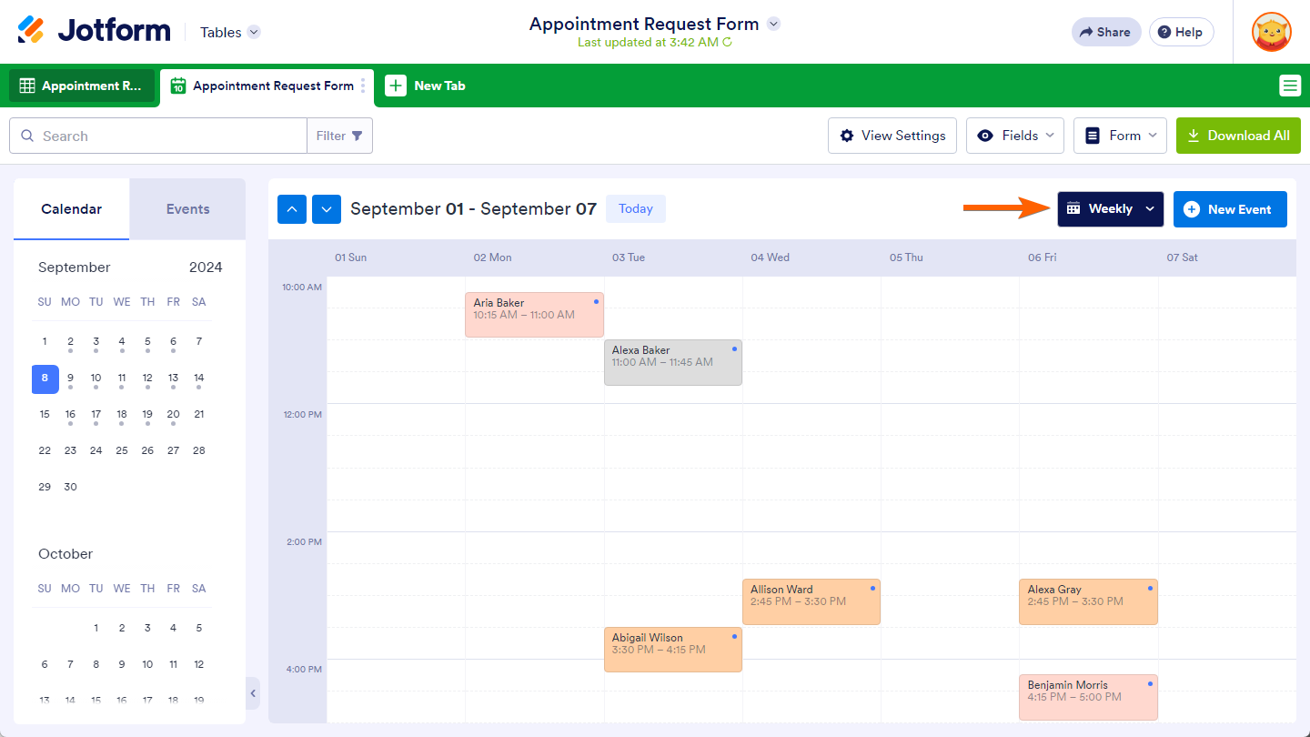Click the Download All button

coord(1238,136)
